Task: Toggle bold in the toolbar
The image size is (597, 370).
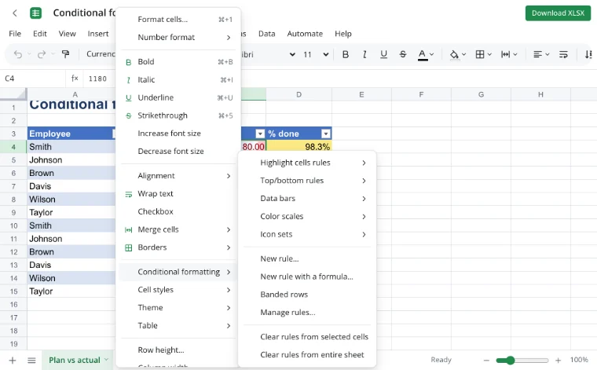Action: click(346, 54)
